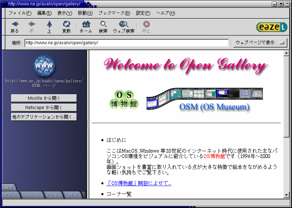Reload the page with 更新 icon
This screenshot has width=292, height=208.
pyautogui.click(x=67, y=24)
